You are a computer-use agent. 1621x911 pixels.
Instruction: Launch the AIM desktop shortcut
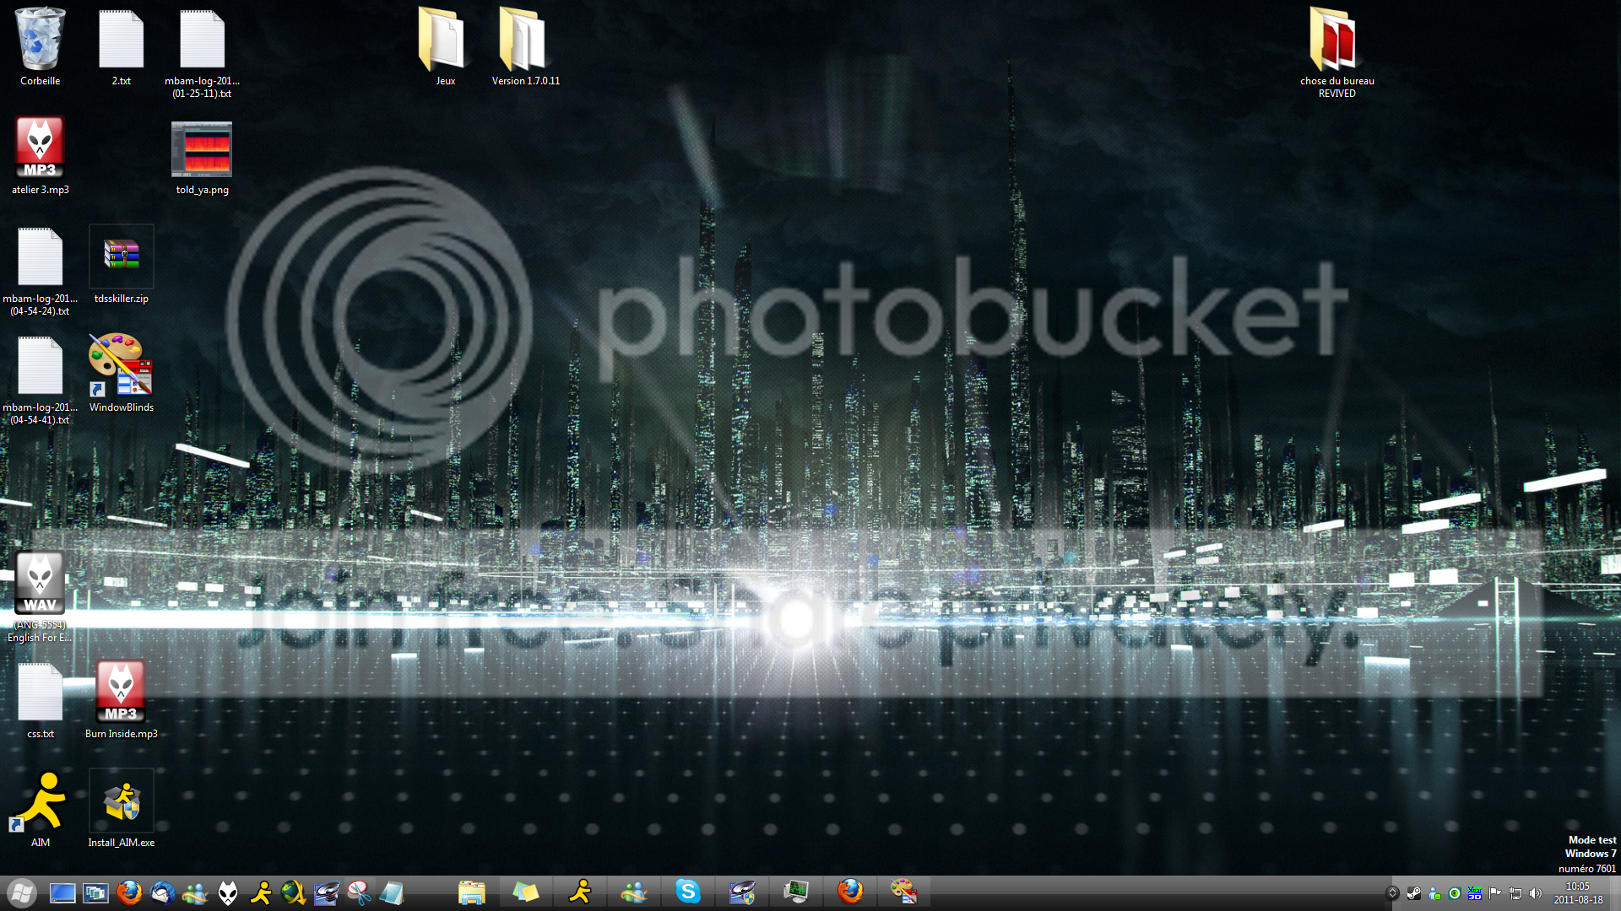[x=40, y=809]
